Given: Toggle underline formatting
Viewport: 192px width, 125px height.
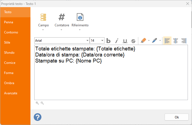Looking at the screenshot, I should pyautogui.click(x=125, y=41).
